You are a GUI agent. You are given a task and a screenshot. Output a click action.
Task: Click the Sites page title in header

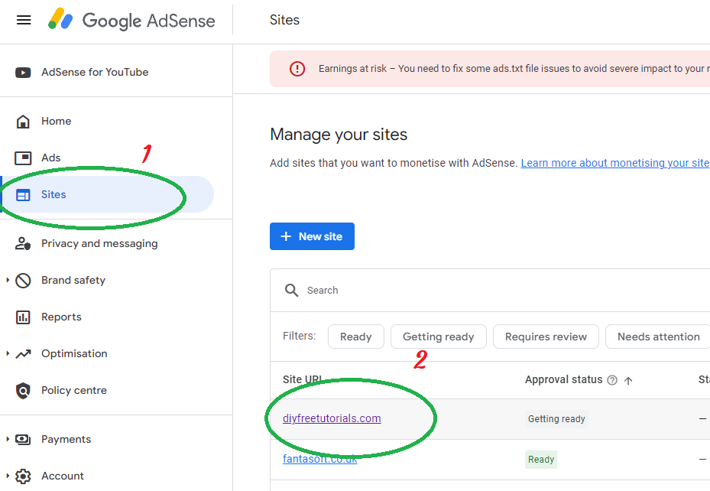click(x=284, y=20)
